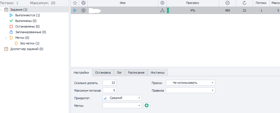280x113 pixels.
Task: Collapse the Задания tree node
Action: pyautogui.click(x=2, y=10)
